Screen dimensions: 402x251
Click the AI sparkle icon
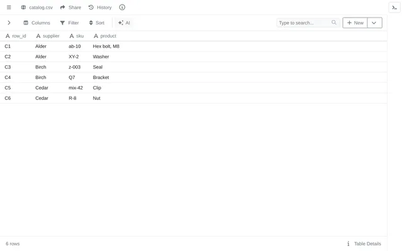[121, 23]
